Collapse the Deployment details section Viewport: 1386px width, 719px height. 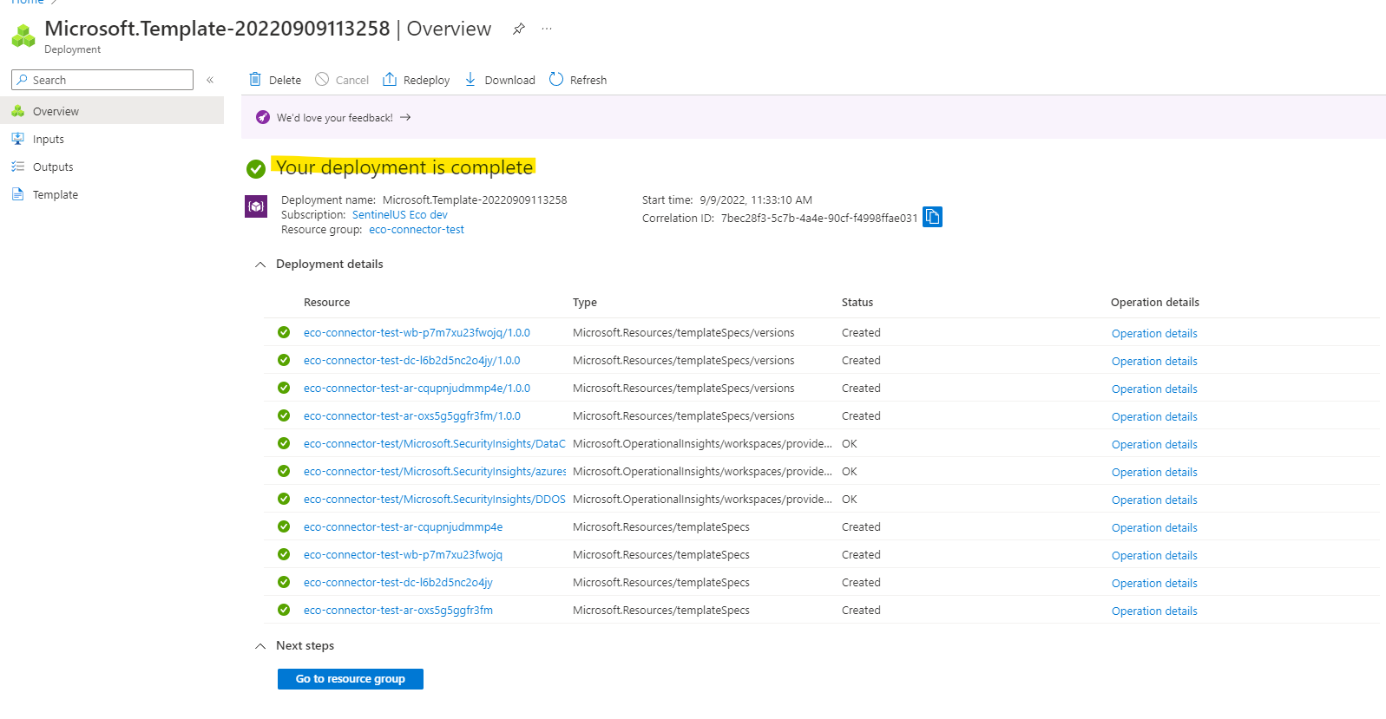(260, 265)
